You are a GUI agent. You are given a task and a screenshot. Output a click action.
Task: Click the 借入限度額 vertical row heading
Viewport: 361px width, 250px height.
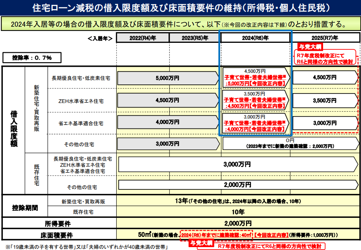coord(14,130)
